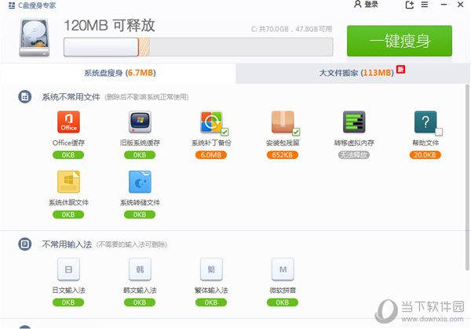Click the hard drive icon
This screenshot has height=329, width=471.
[x=35, y=38]
